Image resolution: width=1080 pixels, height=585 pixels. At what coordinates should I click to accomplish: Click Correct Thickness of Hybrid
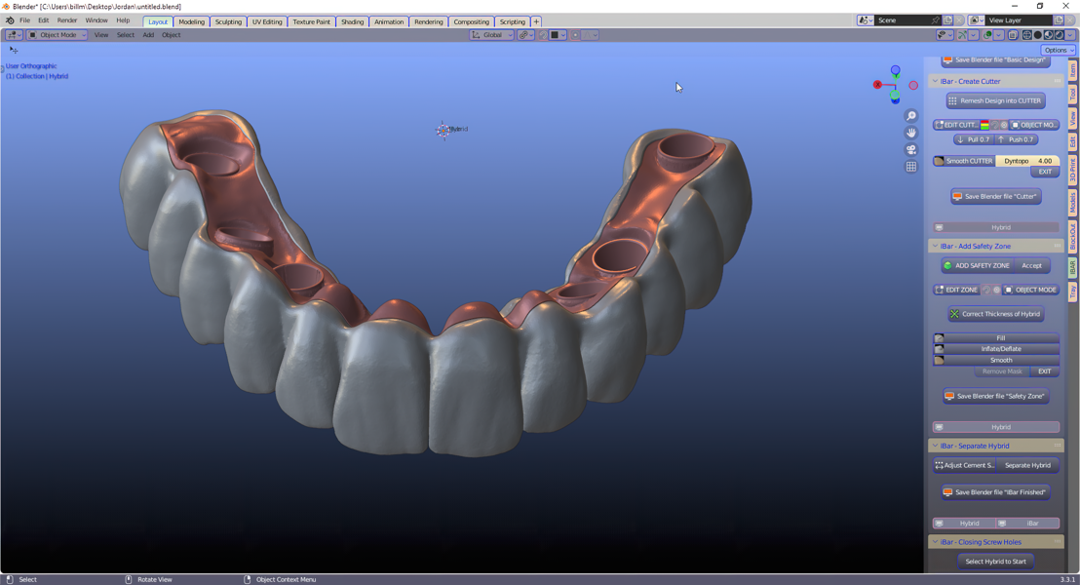click(x=995, y=314)
